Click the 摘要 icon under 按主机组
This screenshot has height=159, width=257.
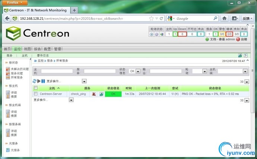point(8,116)
